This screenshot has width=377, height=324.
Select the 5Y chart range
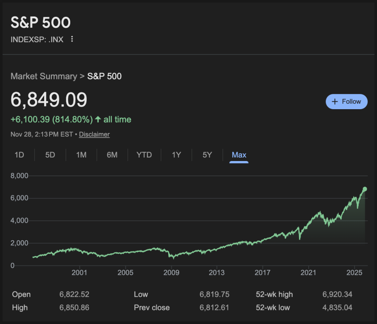(207, 155)
